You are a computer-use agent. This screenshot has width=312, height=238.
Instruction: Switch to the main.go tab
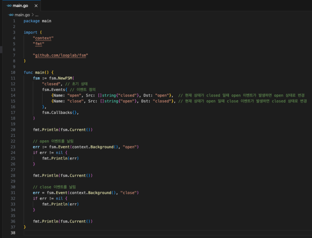pos(20,6)
